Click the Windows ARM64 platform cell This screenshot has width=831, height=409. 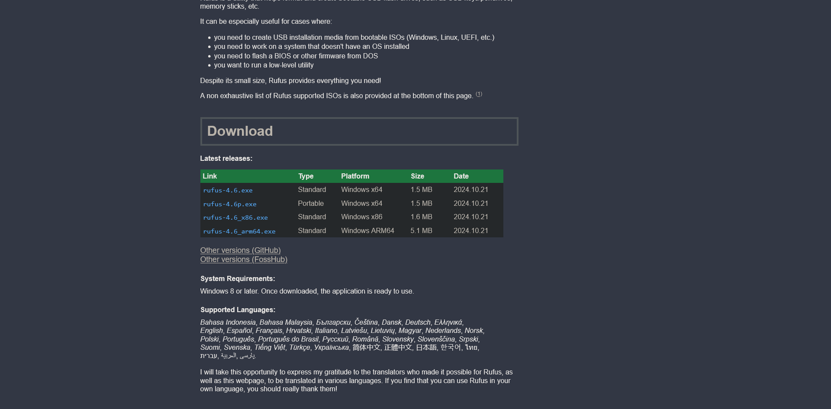tap(367, 230)
